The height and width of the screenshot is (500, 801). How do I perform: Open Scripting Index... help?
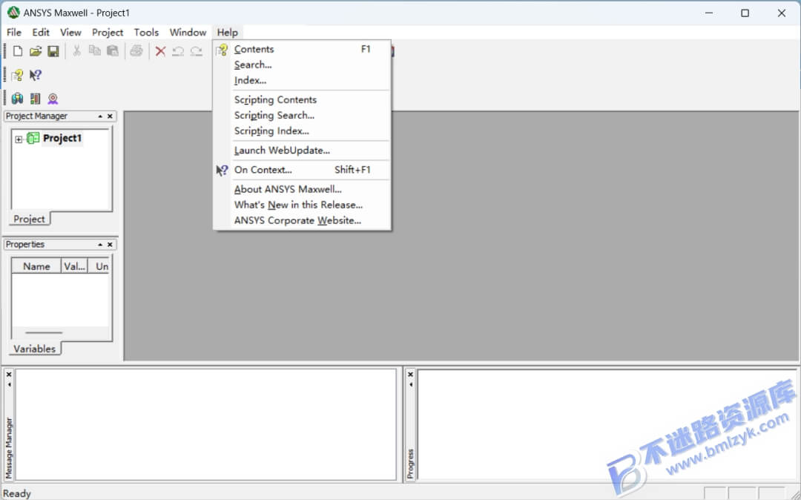[x=302, y=131]
